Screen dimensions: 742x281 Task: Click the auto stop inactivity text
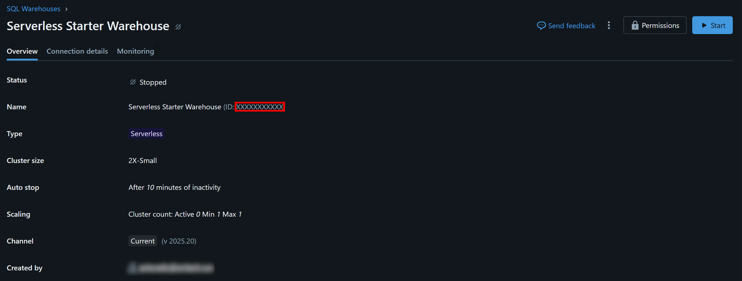coord(174,187)
